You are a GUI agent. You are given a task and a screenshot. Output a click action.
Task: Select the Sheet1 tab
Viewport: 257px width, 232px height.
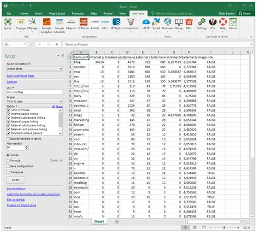coord(99,222)
